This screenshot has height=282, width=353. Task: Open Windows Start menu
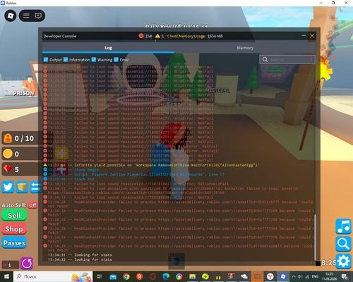6,276
